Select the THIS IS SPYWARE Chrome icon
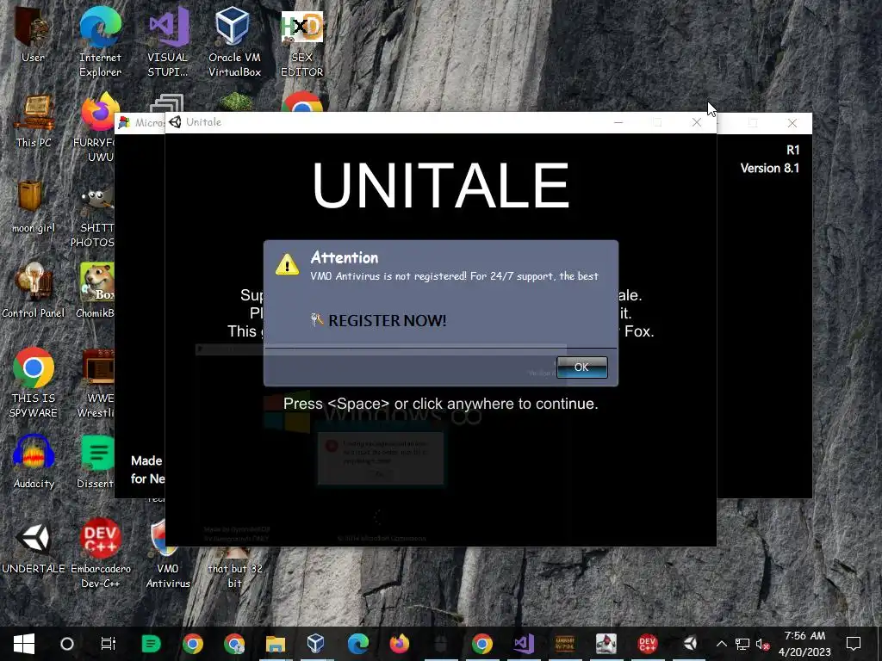This screenshot has height=661, width=882. pyautogui.click(x=34, y=383)
